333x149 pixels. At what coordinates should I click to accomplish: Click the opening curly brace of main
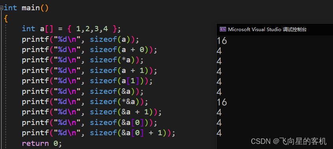6,19
